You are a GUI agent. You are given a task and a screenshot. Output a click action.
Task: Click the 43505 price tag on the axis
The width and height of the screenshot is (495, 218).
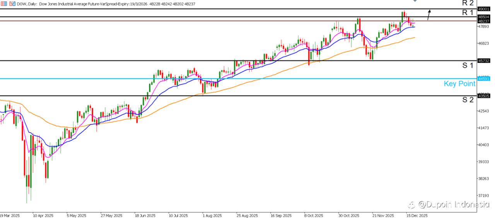[x=484, y=96]
